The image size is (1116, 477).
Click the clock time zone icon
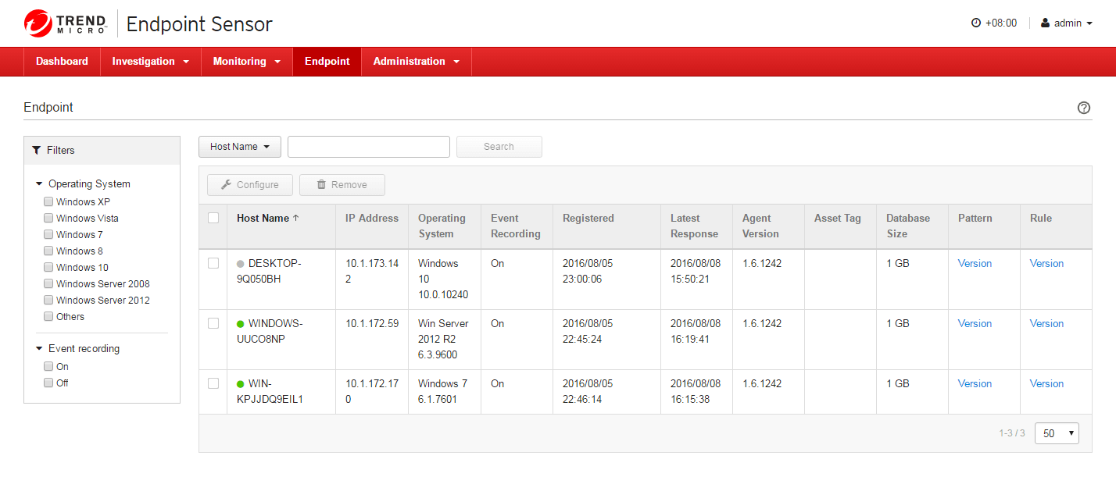pyautogui.click(x=975, y=23)
